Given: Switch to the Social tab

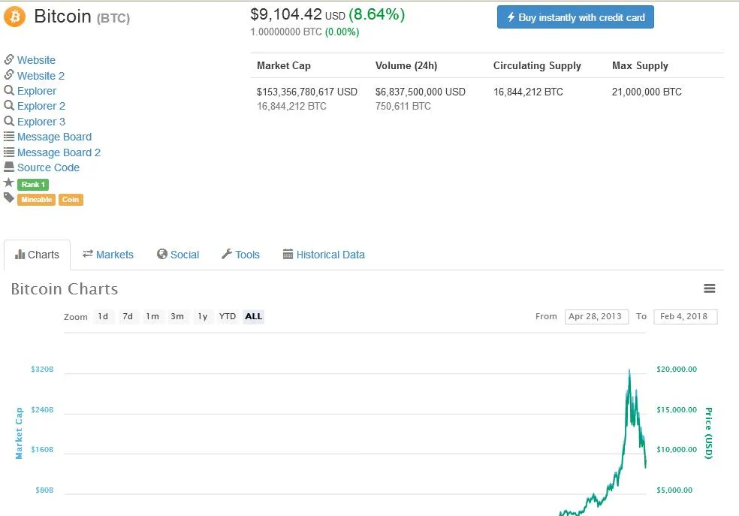Looking at the screenshot, I should pyautogui.click(x=178, y=255).
